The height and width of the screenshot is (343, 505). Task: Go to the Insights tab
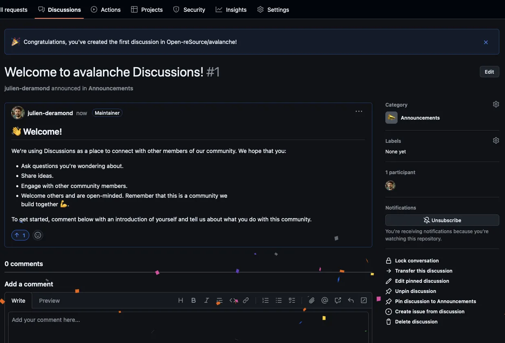click(231, 10)
